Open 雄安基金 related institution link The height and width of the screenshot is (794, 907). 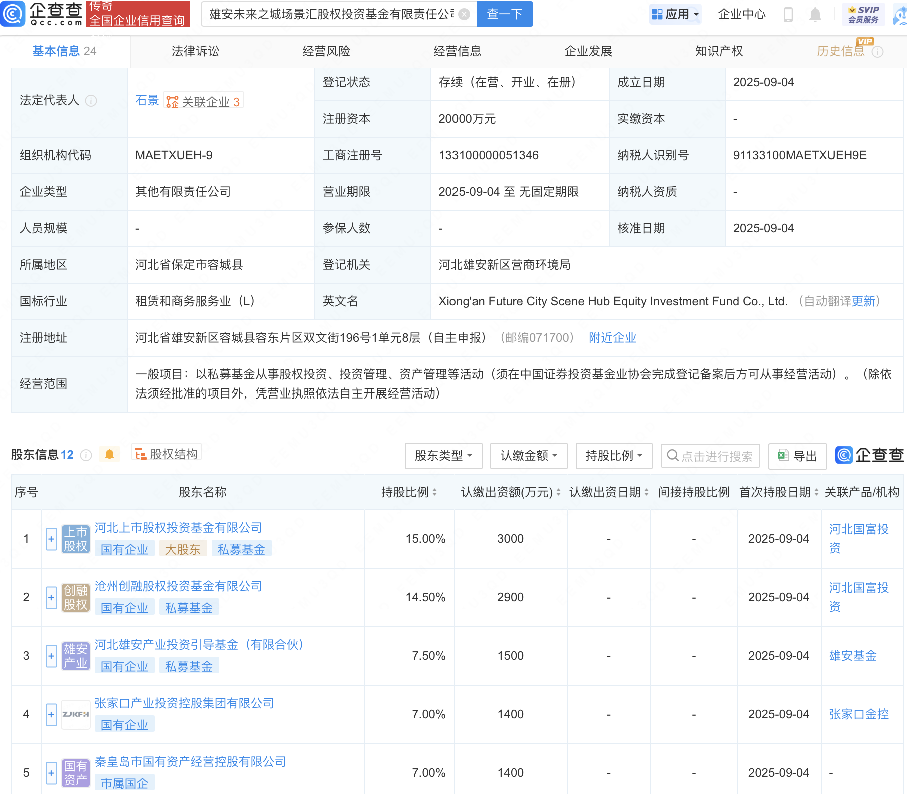coord(853,656)
